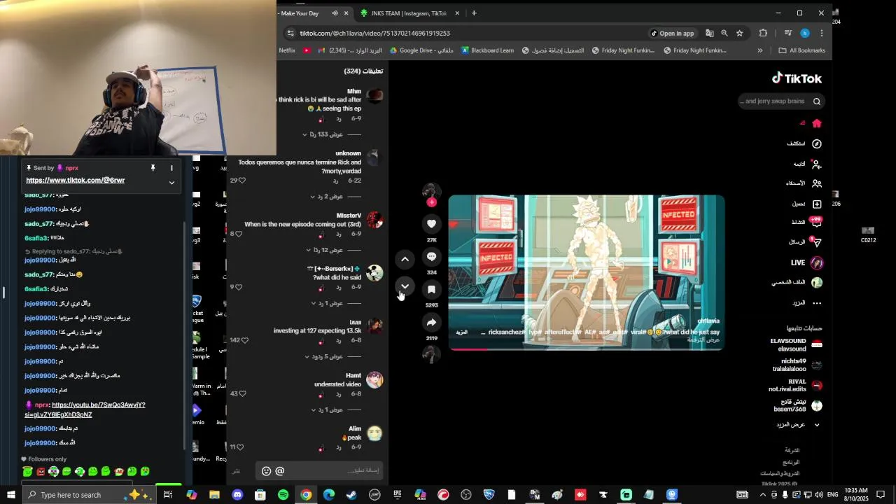Open TikTok Home in sidebar
The height and width of the screenshot is (504, 896).
coord(816,123)
